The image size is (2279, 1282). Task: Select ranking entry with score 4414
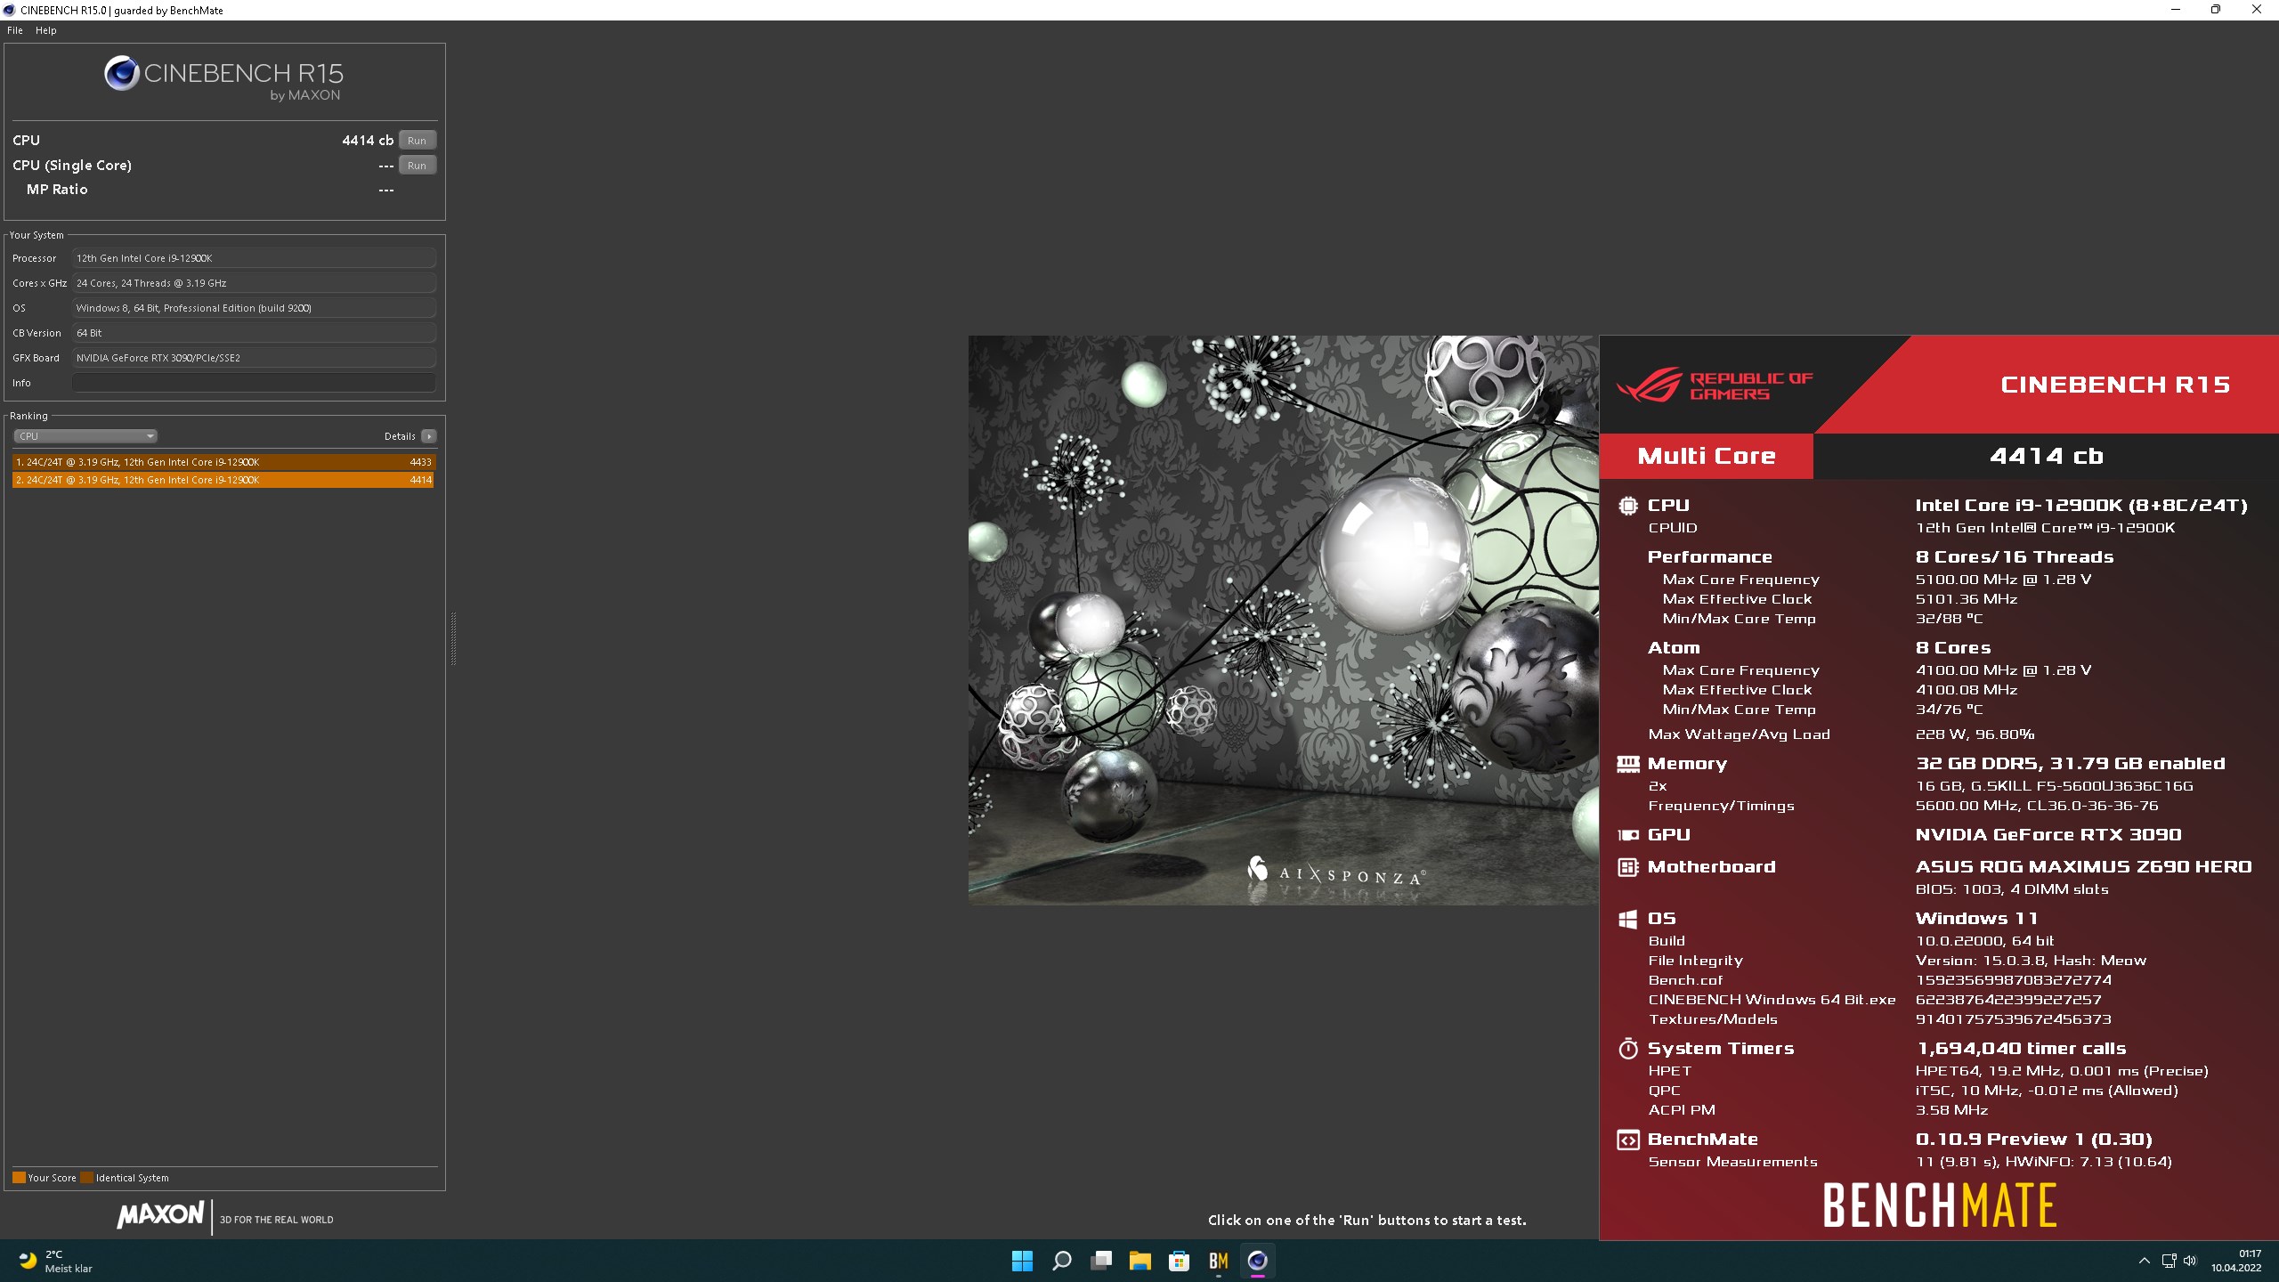pos(223,480)
